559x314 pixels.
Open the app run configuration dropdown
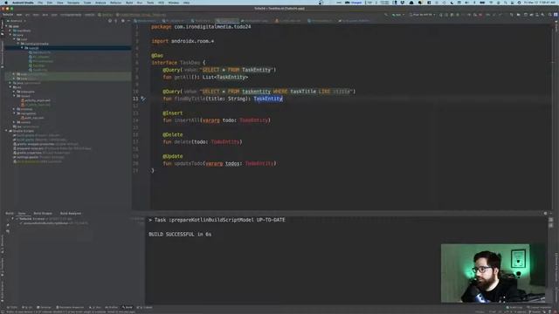398,15
